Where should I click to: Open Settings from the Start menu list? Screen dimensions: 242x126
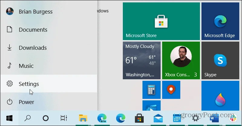pyautogui.click(x=49, y=84)
